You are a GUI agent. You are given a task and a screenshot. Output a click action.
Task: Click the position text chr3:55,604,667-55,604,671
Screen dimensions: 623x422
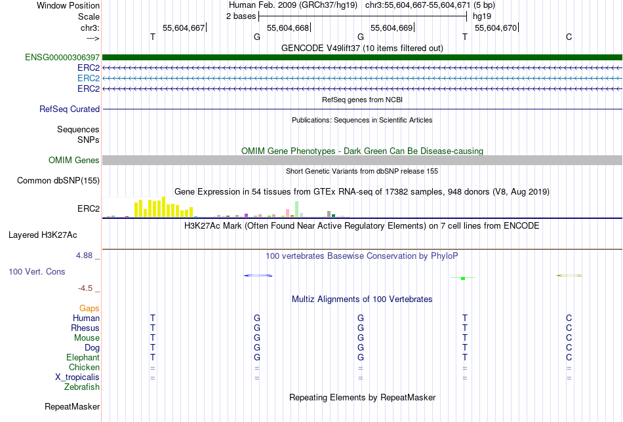pyautogui.click(x=418, y=5)
